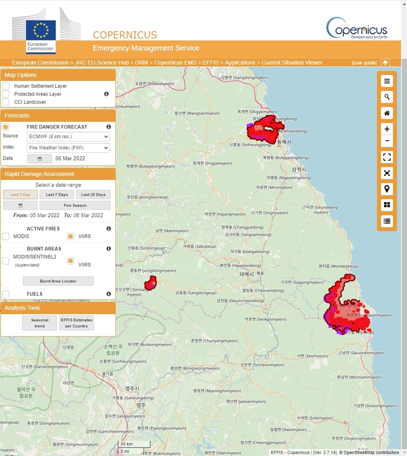The width and height of the screenshot is (407, 456).
Task: Click the up-arrow icon beside user guide
Action: pos(385,62)
